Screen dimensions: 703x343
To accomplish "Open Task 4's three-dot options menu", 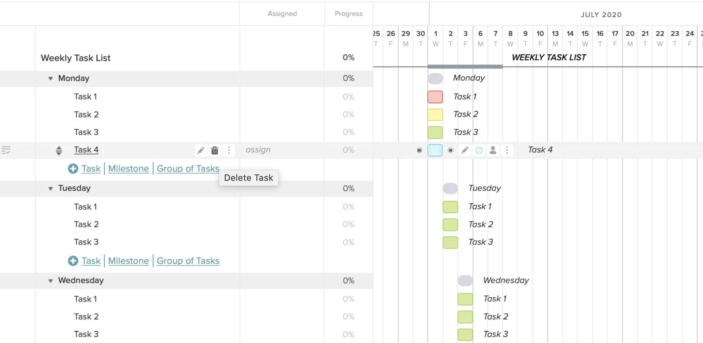I will click(229, 150).
